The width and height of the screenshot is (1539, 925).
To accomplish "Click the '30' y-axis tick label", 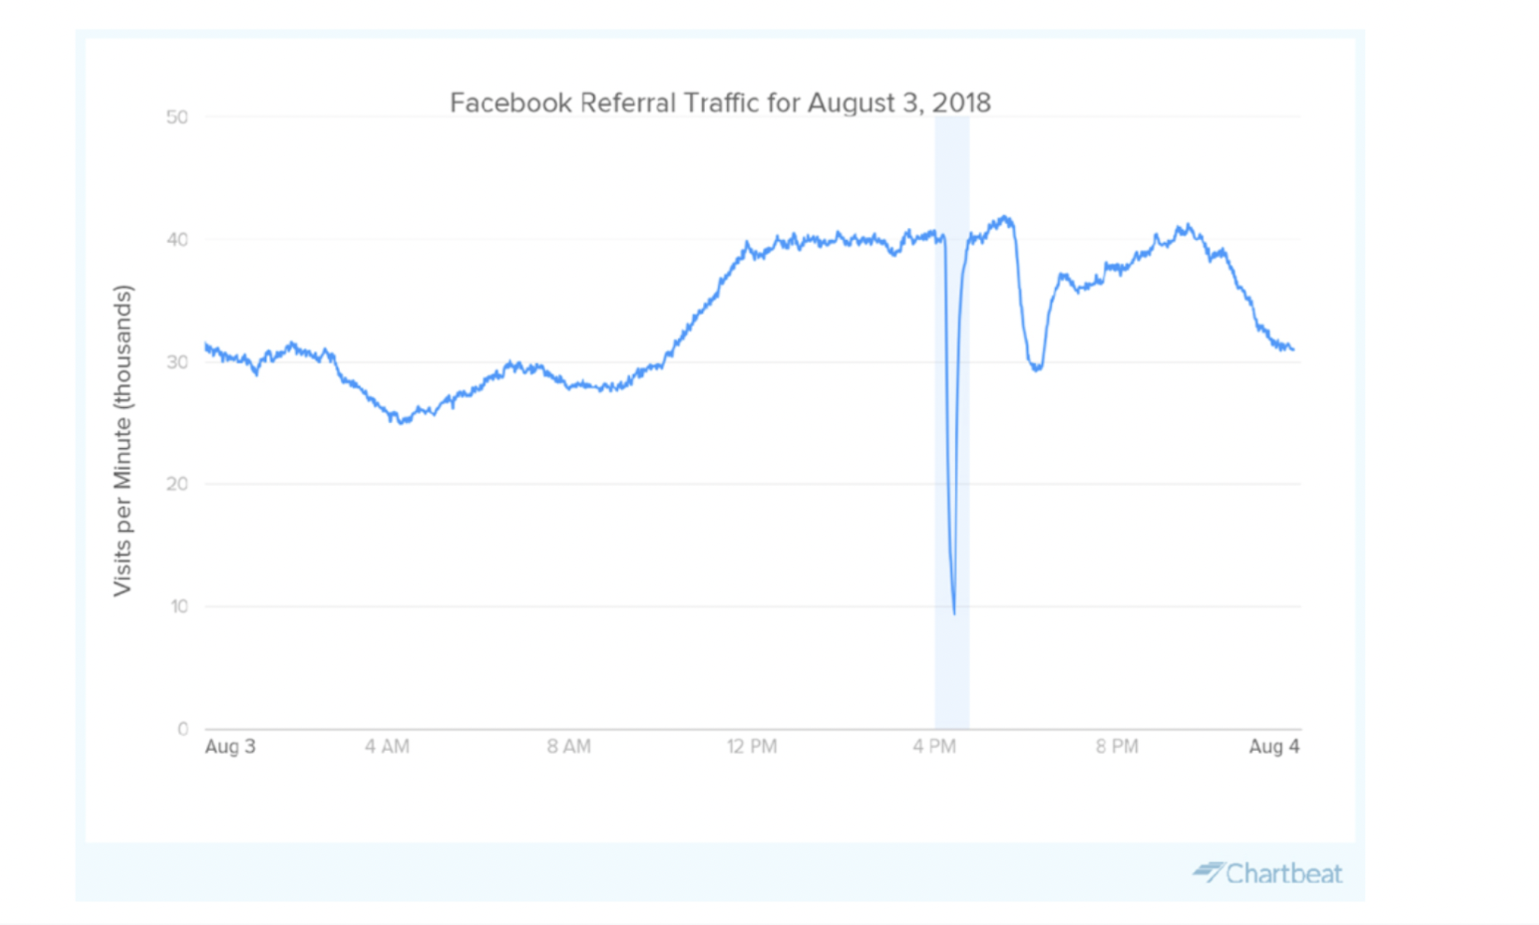I will [x=176, y=362].
